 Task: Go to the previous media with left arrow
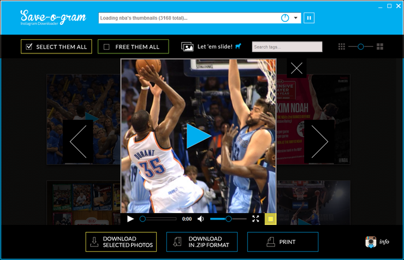78,141
